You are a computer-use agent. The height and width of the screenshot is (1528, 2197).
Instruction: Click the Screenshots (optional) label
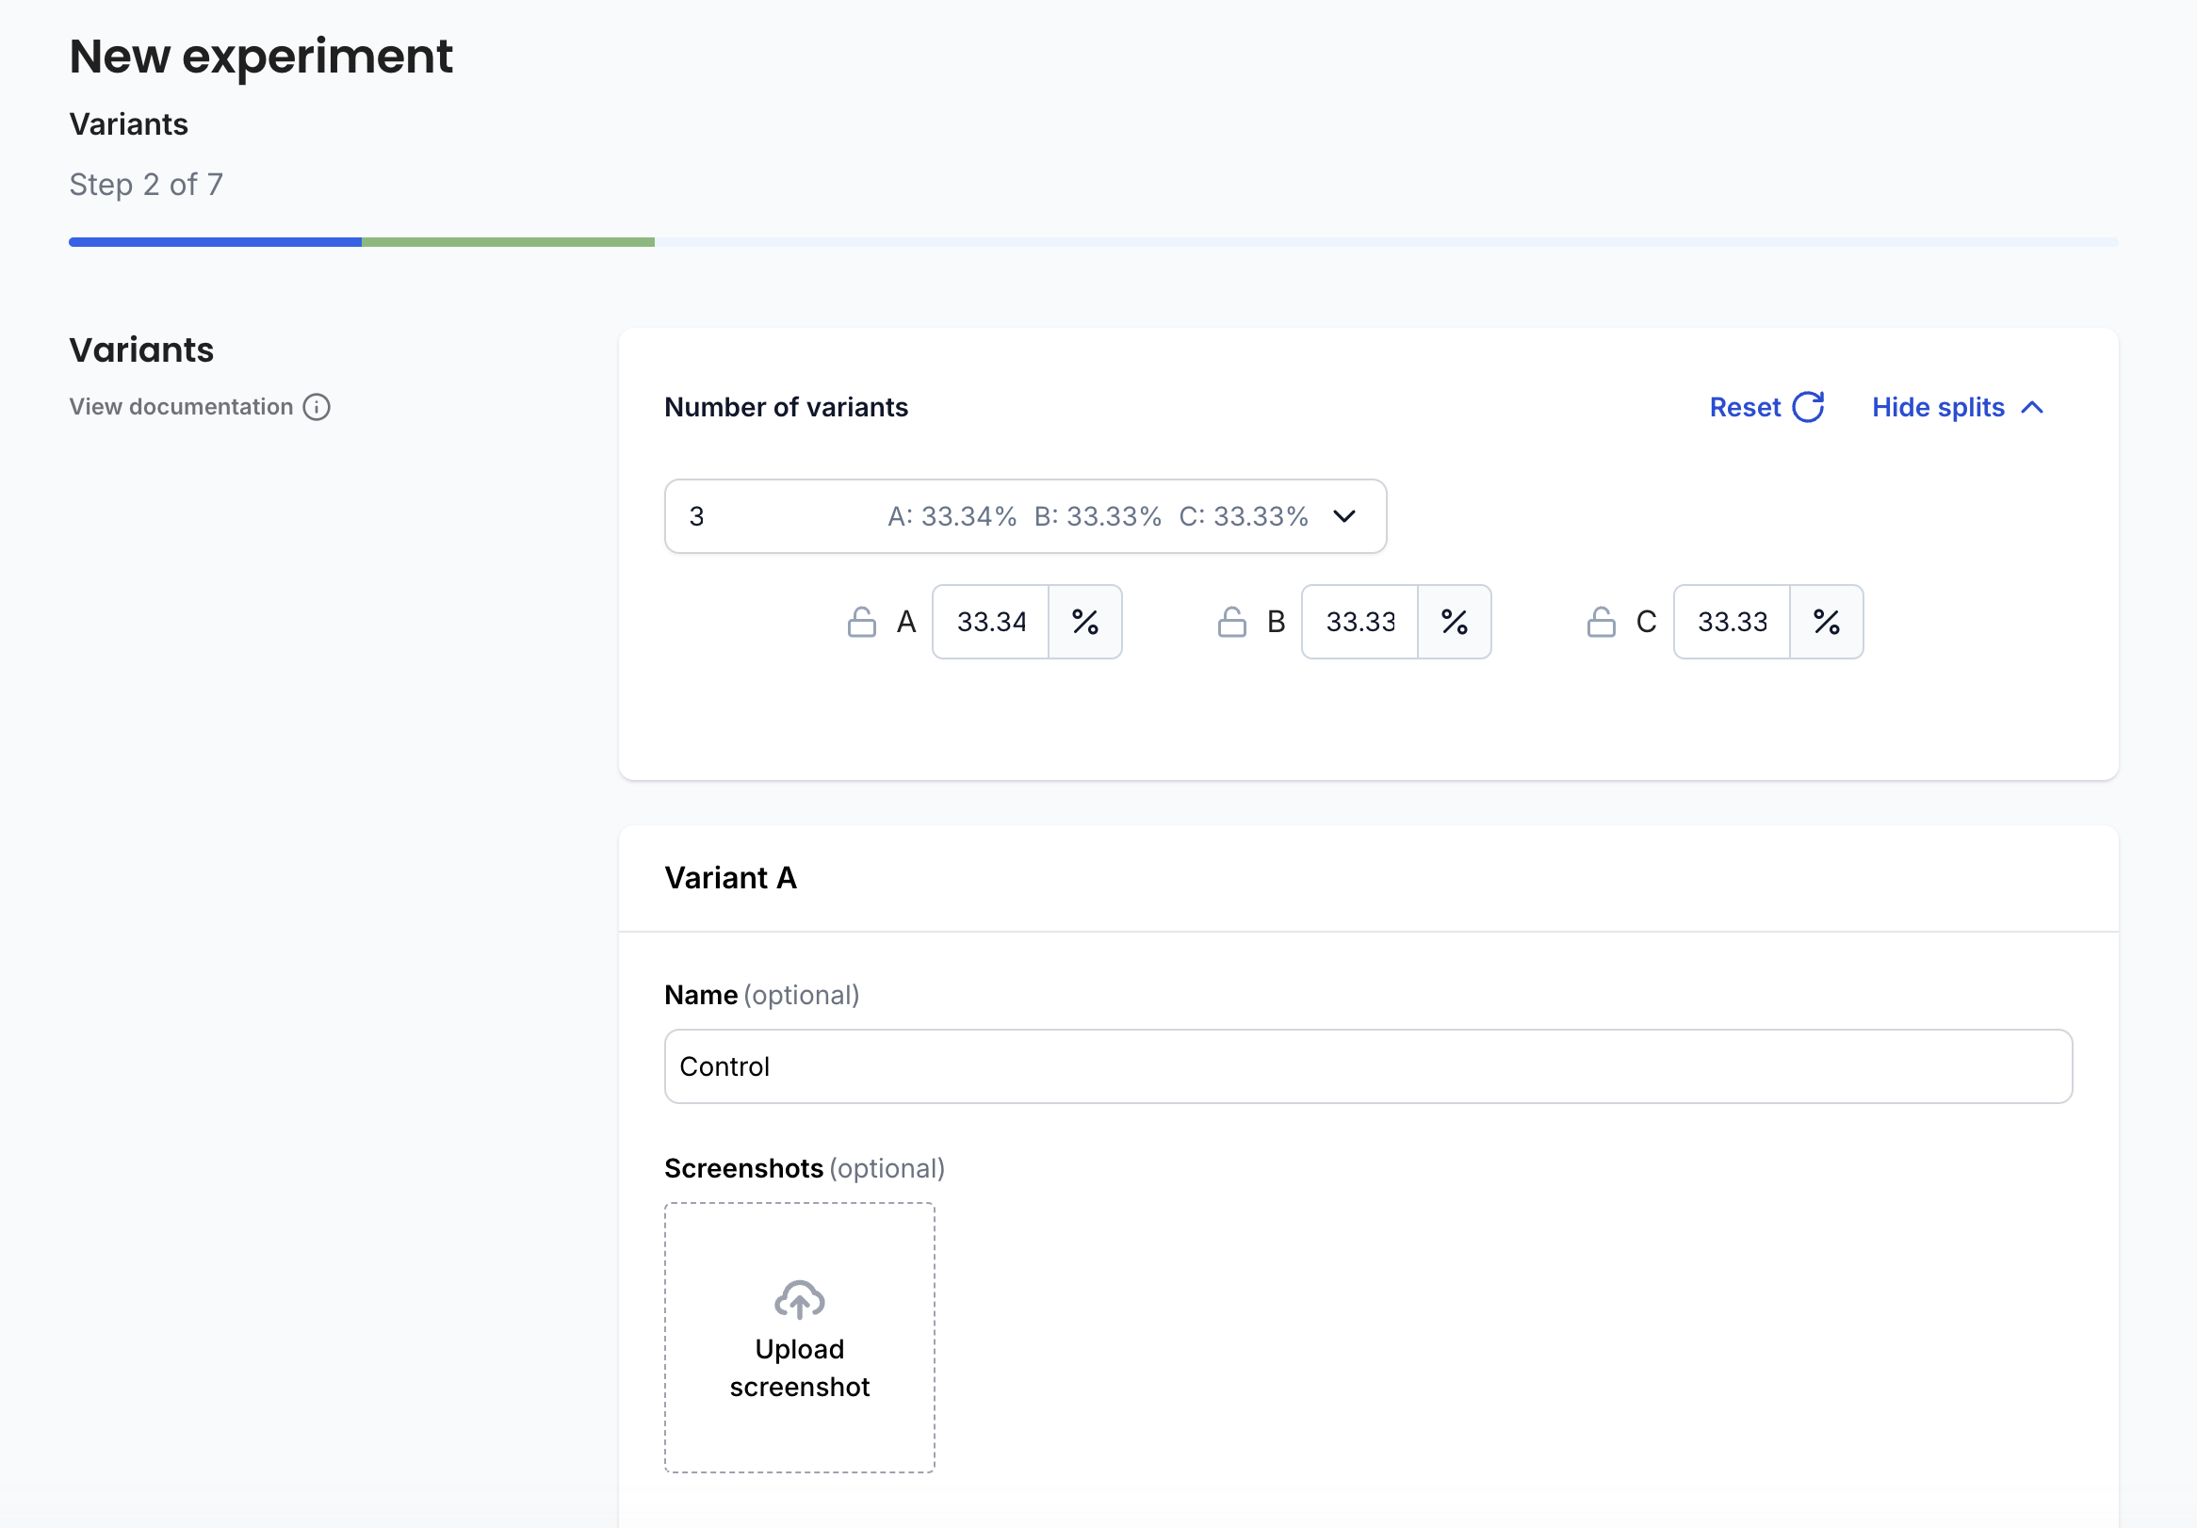(805, 1168)
